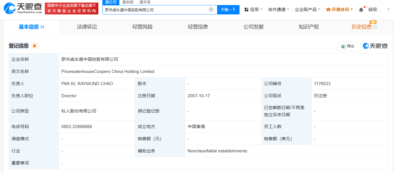
Task: Click the 天眼查 logo near the export button
Action: coord(375,46)
